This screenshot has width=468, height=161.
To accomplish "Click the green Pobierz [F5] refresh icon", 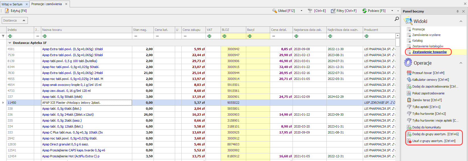I will tap(364, 11).
